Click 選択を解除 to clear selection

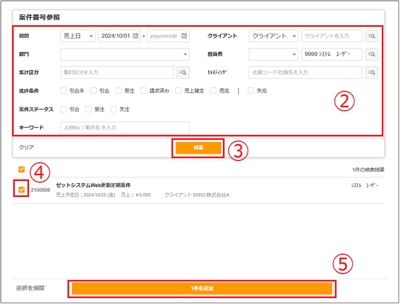pos(30,288)
